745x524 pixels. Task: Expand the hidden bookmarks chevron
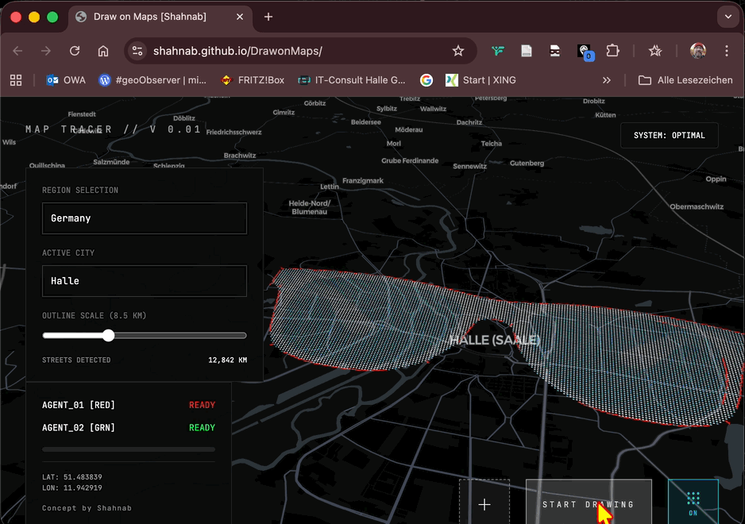click(607, 80)
